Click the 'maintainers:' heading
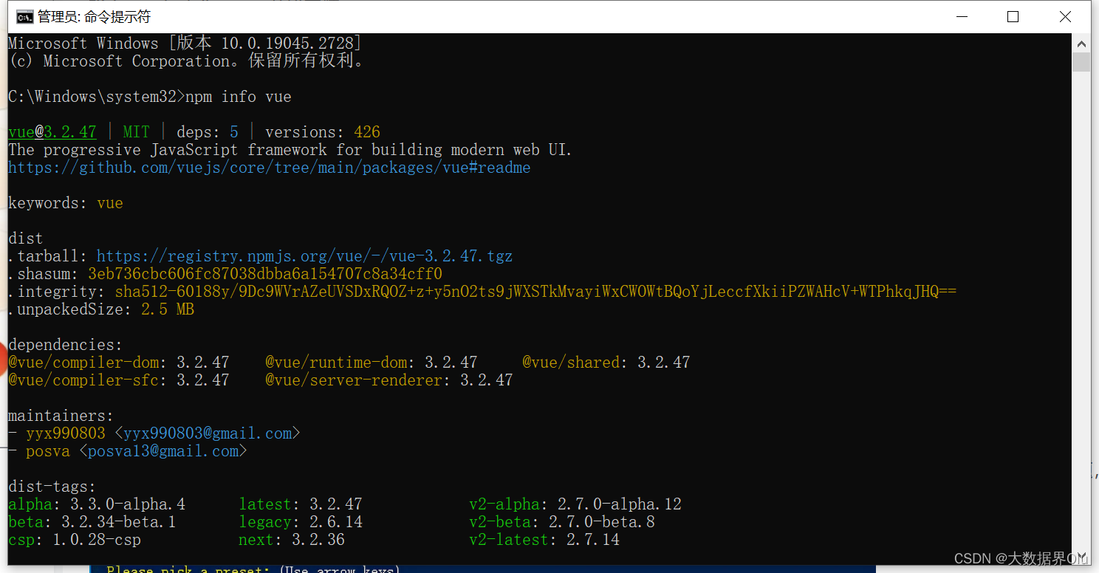Screen dimensions: 1099x573 [x=61, y=416]
